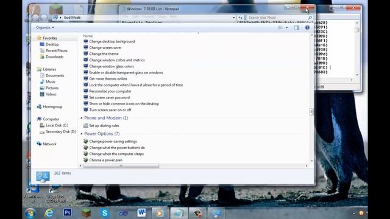Click the icon beside Choose a power plan
This screenshot has height=219, width=390.
[x=86, y=159]
